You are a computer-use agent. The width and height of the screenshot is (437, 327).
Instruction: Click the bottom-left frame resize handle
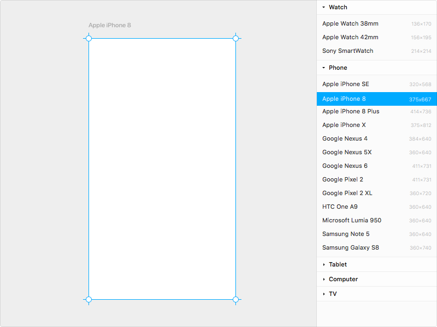tap(88, 299)
